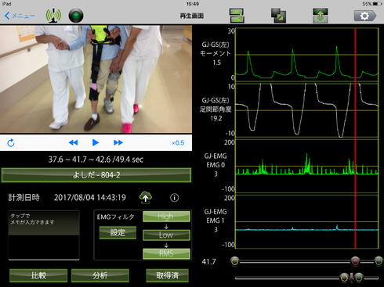Image resolution: width=384 pixels, height=287 pixels.
Task: Tap the green wireless antenna icon
Action: pos(53,16)
